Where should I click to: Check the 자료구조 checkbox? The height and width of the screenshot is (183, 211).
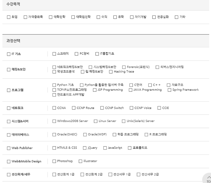tap(168, 85)
